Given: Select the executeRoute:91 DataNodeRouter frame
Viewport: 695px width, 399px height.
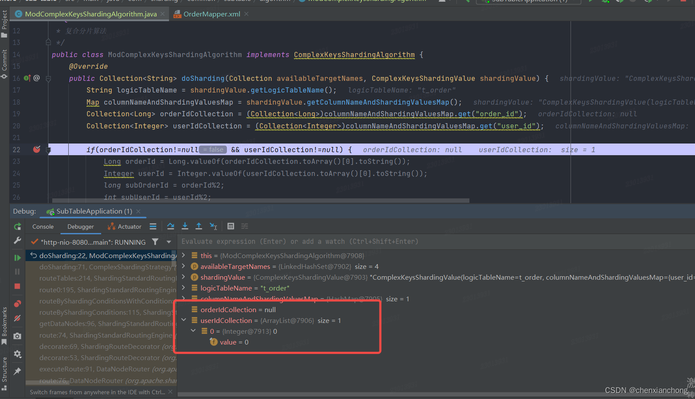Looking at the screenshot, I should pyautogui.click(x=101, y=369).
